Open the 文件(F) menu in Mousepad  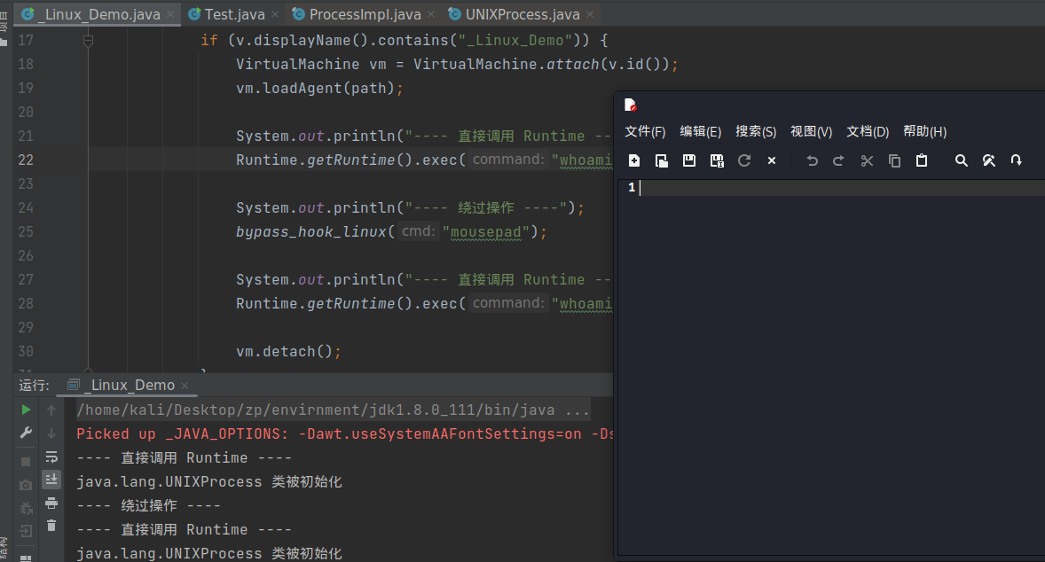coord(645,132)
